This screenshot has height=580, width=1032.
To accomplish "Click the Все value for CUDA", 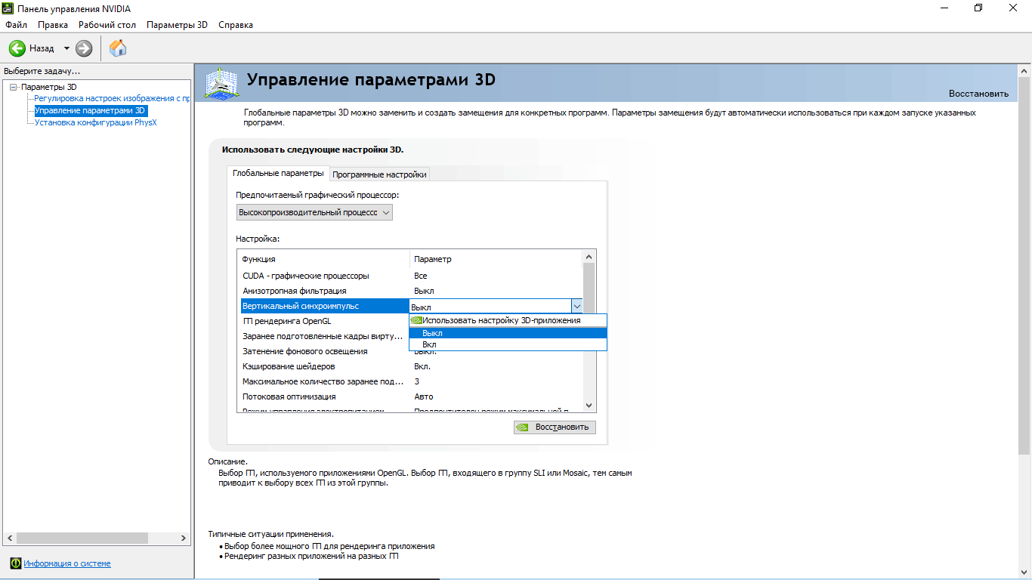I will click(x=421, y=276).
